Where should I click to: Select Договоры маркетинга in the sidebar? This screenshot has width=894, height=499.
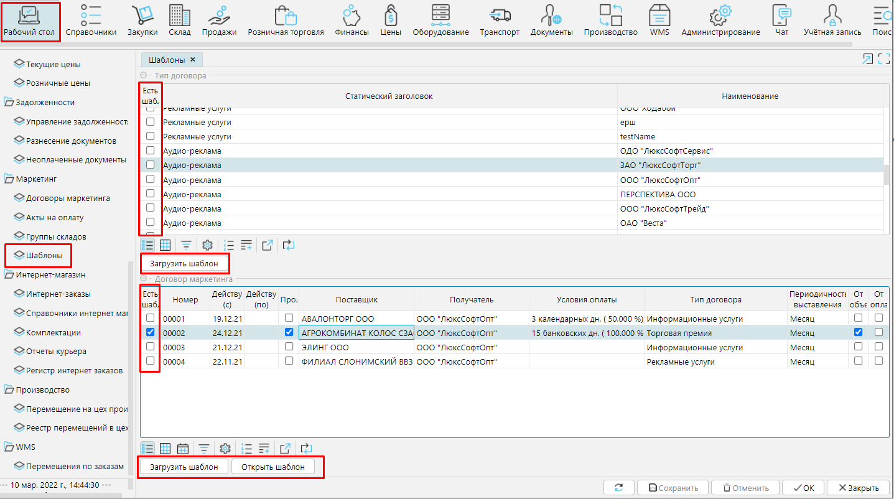tap(67, 198)
